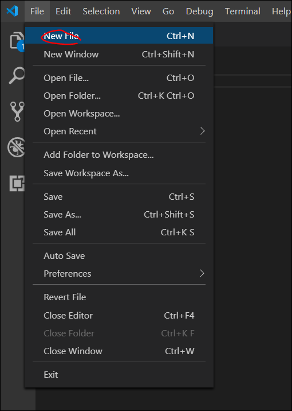Open the Terminal menu
The width and height of the screenshot is (292, 411).
(243, 11)
